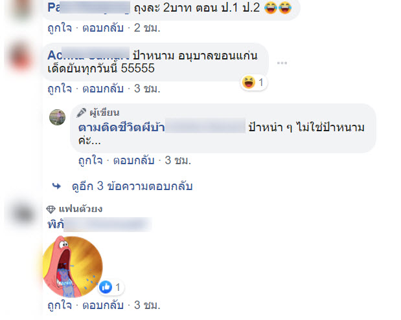The height and width of the screenshot is (320, 401).
Task: Open the Patrick Star sticker image
Action: (73, 266)
